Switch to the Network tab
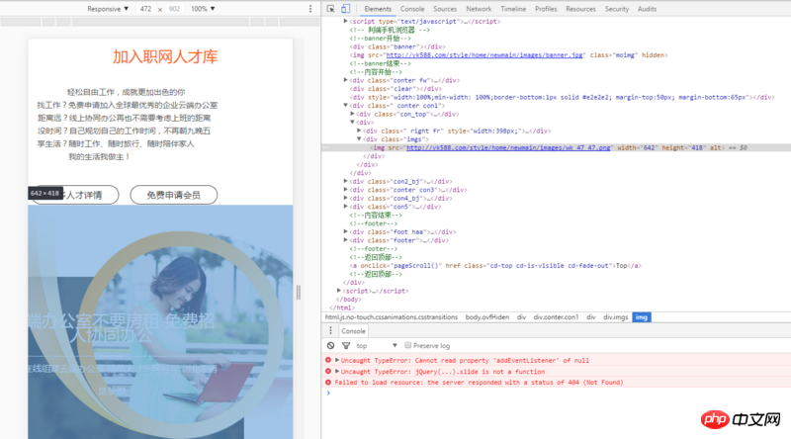Image resolution: width=791 pixels, height=439 pixels. [479, 8]
